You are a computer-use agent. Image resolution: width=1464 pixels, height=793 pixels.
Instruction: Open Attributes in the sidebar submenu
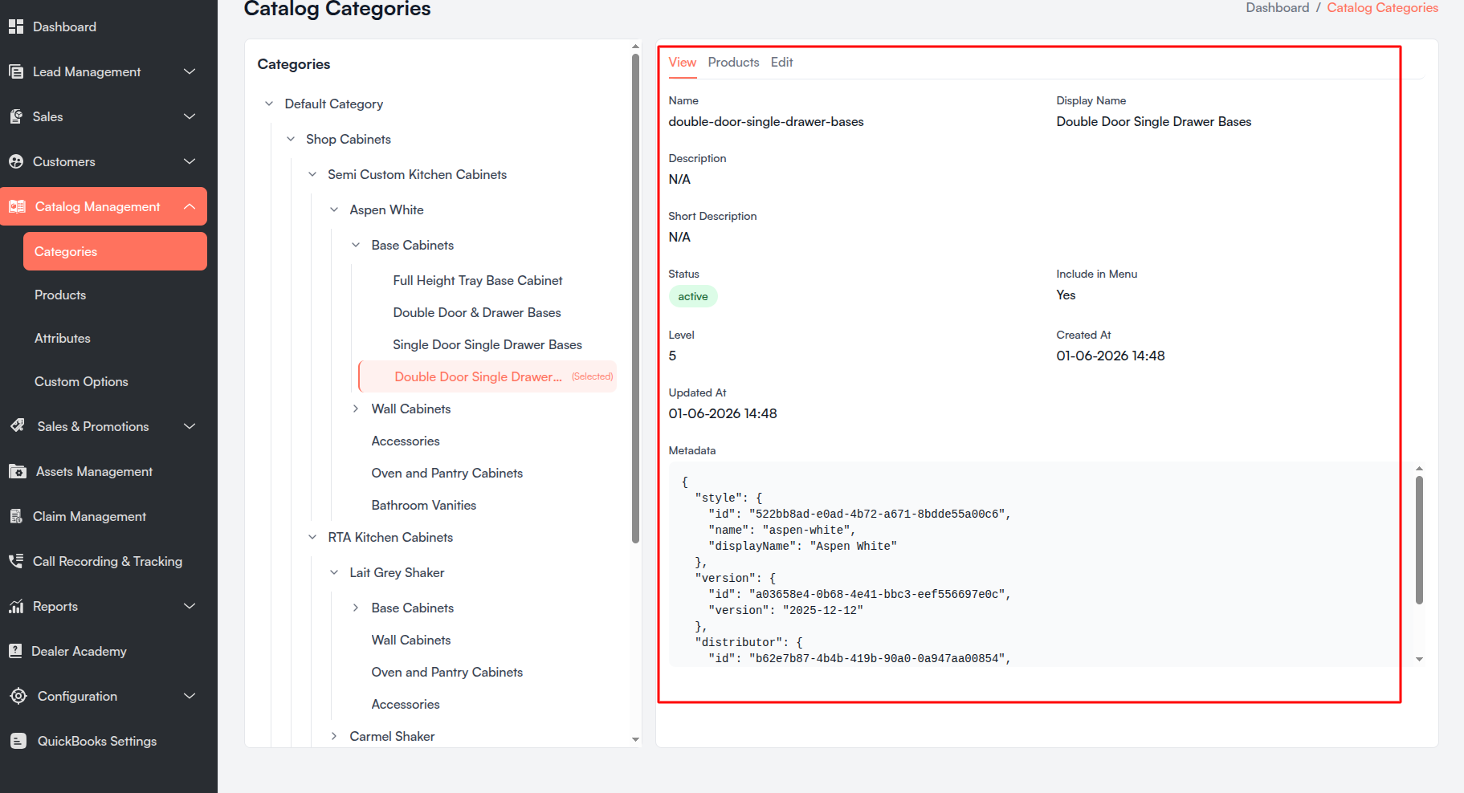point(63,338)
